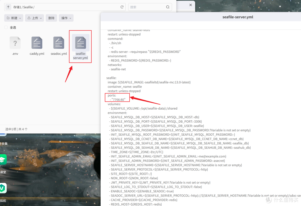
Task: Click the 删除 button
Action: [51, 18]
